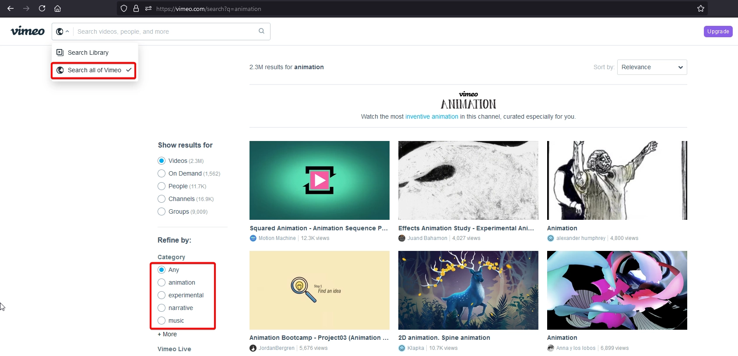Click the Vimeo logo
738x356 pixels.
28,31
